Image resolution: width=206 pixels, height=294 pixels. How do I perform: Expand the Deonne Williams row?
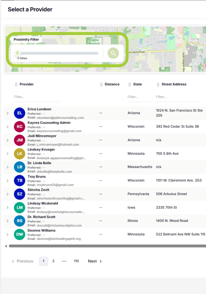coord(8,234)
